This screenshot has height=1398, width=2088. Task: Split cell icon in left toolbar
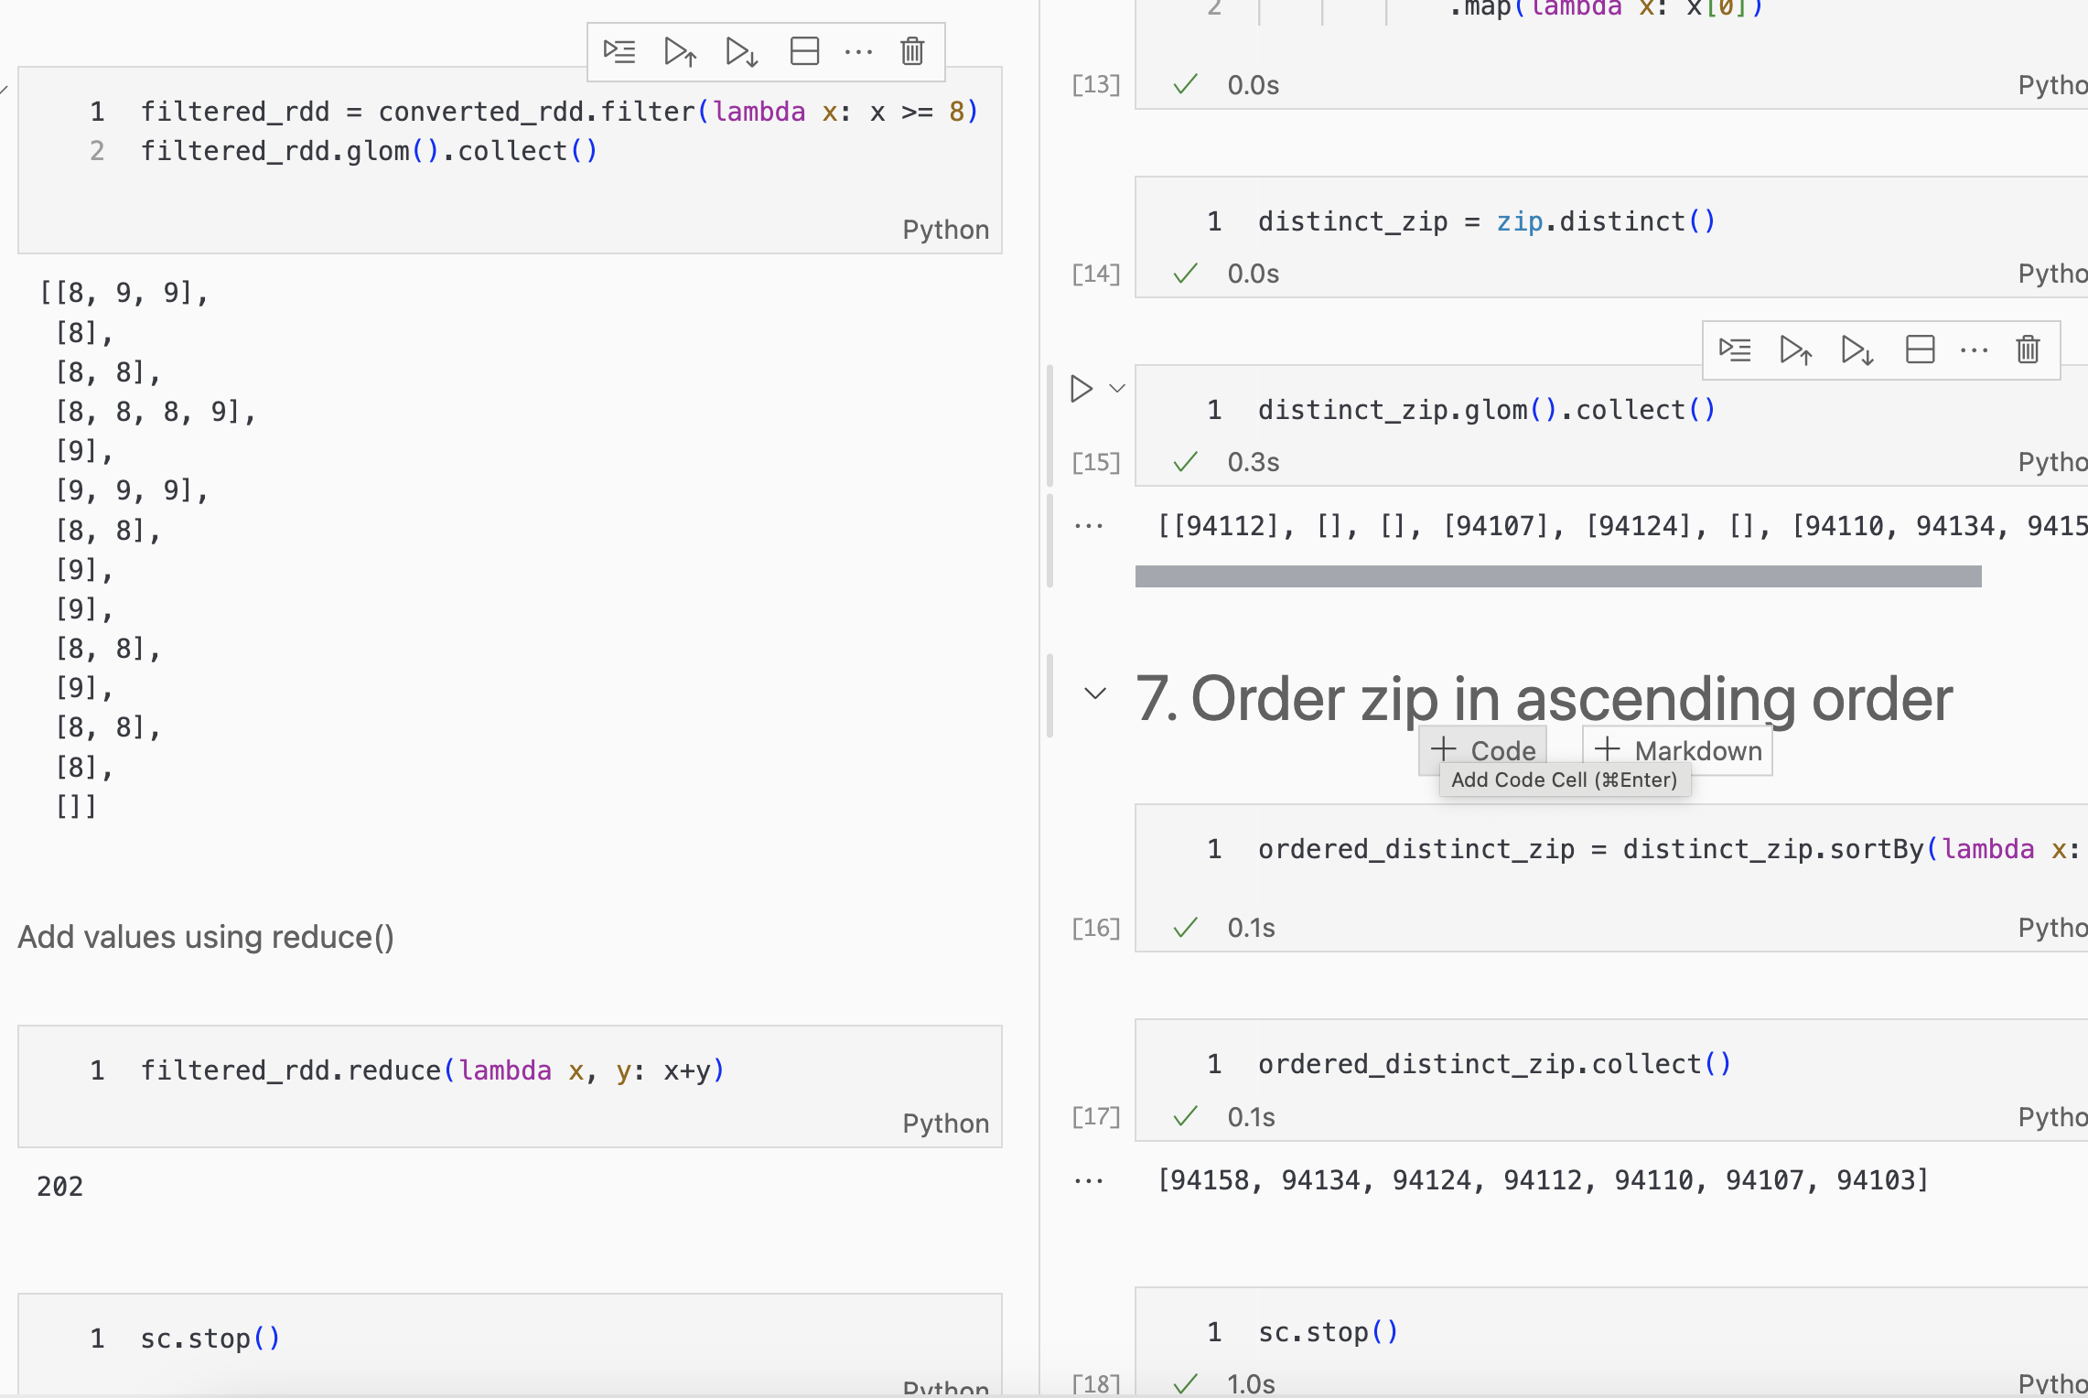pyautogui.click(x=803, y=51)
